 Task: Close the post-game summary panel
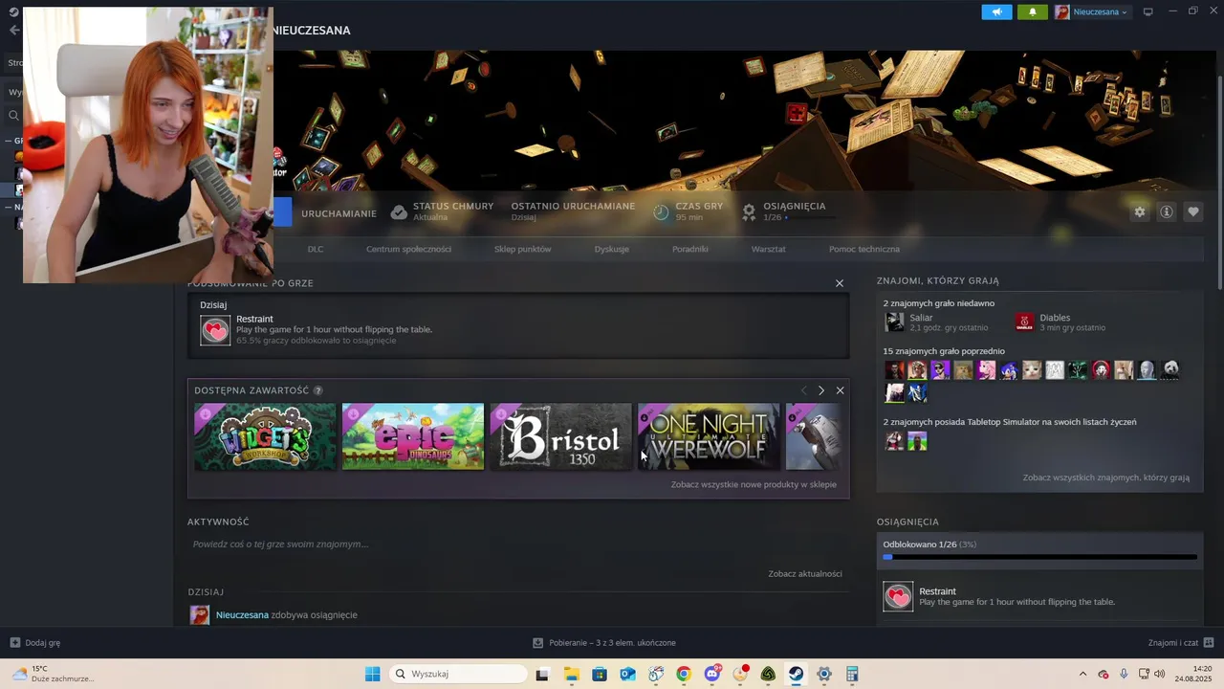(840, 283)
